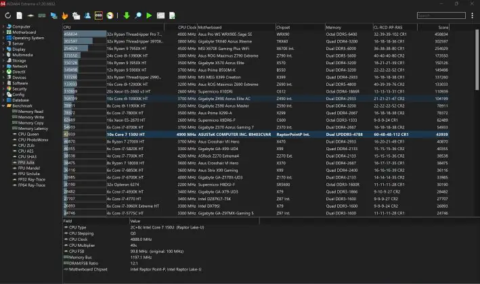
Task: Click the Field column header
Action: [96, 220]
